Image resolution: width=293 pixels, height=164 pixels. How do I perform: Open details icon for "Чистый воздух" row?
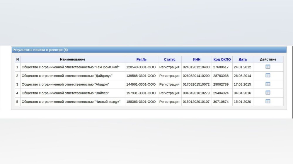268,101
